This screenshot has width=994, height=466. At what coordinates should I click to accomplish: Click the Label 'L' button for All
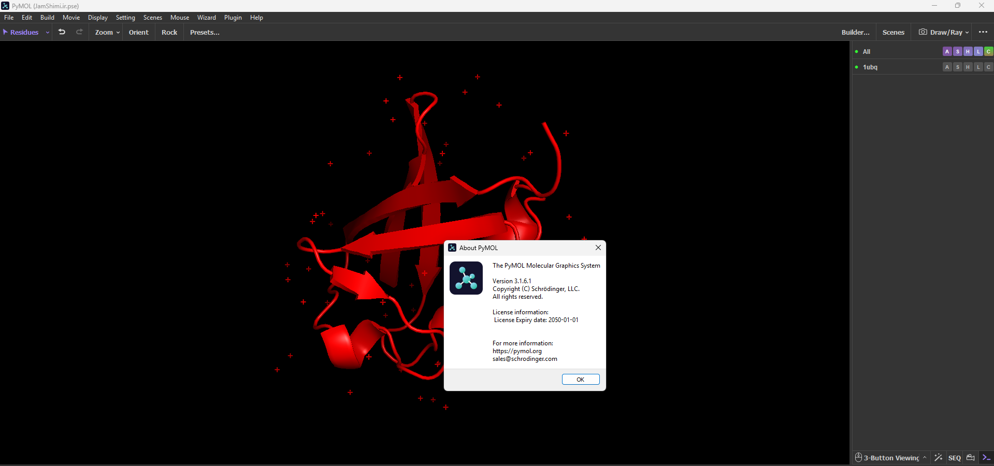[x=978, y=51]
